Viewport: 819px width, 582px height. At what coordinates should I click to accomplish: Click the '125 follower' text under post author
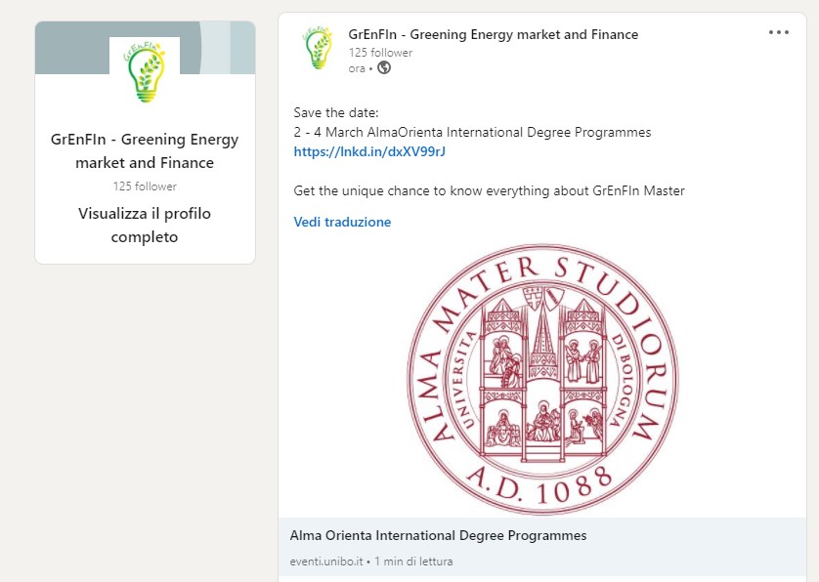(380, 53)
